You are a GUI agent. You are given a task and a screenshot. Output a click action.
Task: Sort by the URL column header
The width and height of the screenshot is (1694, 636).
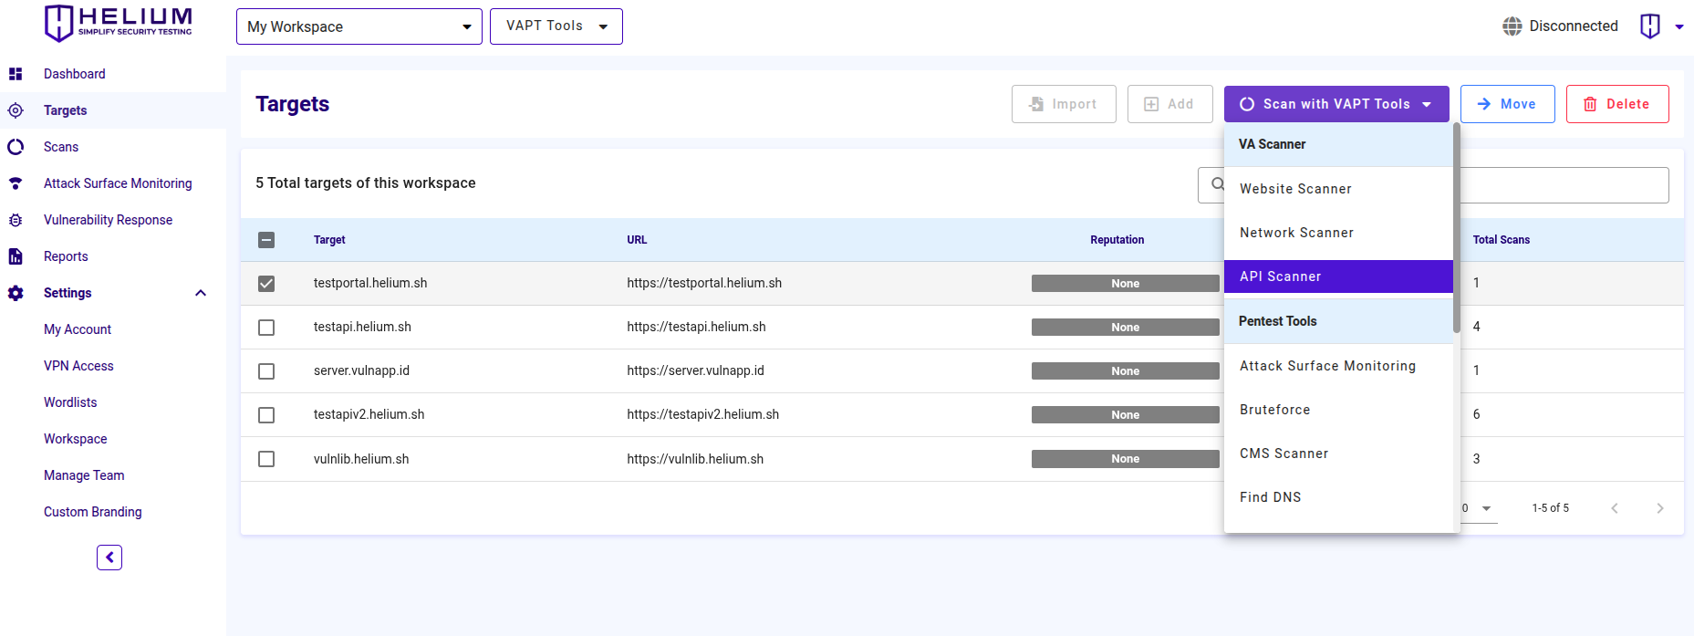637,240
